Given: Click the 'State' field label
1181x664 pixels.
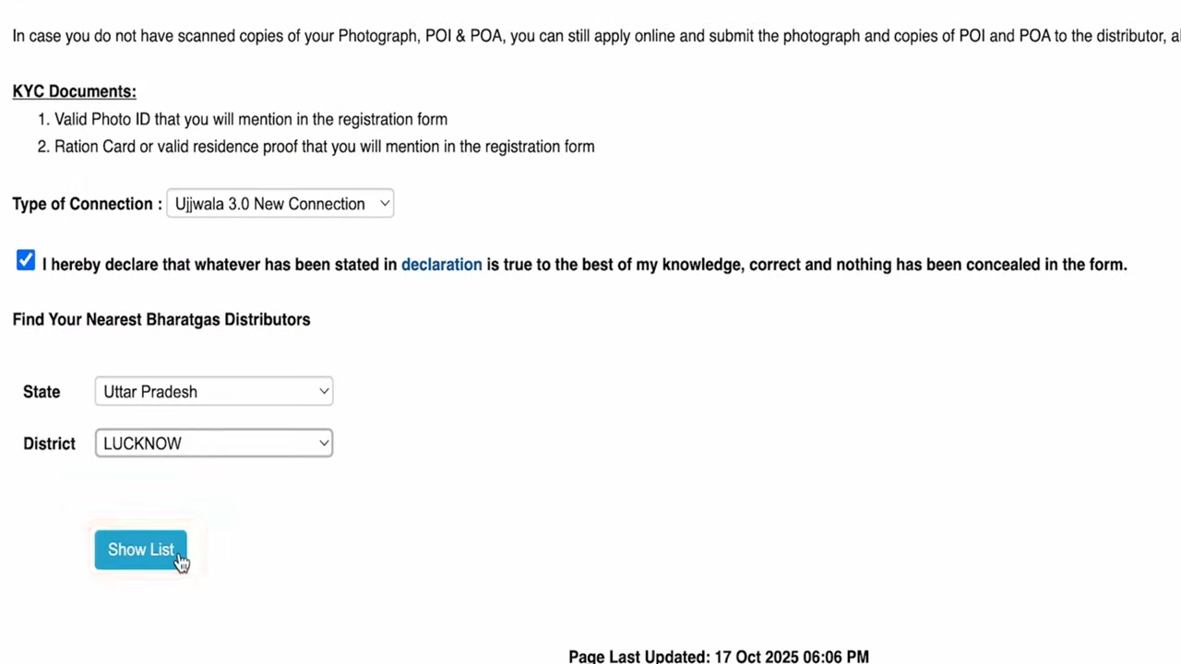Looking at the screenshot, I should coord(42,392).
